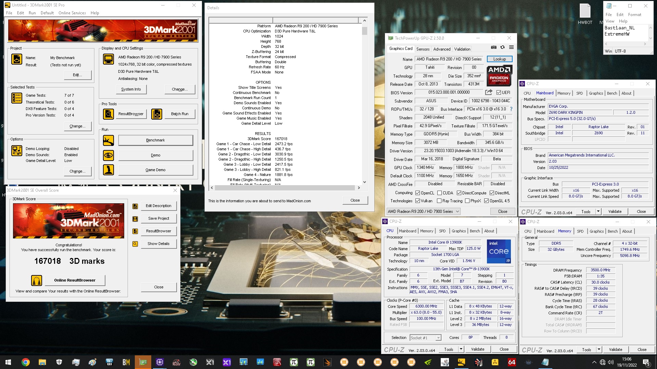Open File Explorer from the taskbar
The width and height of the screenshot is (657, 369).
click(42, 362)
